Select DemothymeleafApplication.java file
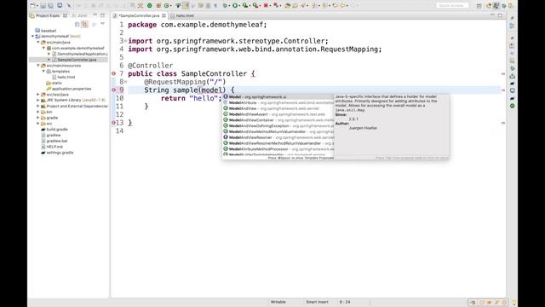Image resolution: width=545 pixels, height=307 pixels. (79, 54)
